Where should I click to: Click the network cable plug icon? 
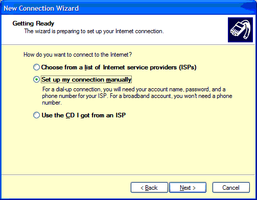point(240,30)
